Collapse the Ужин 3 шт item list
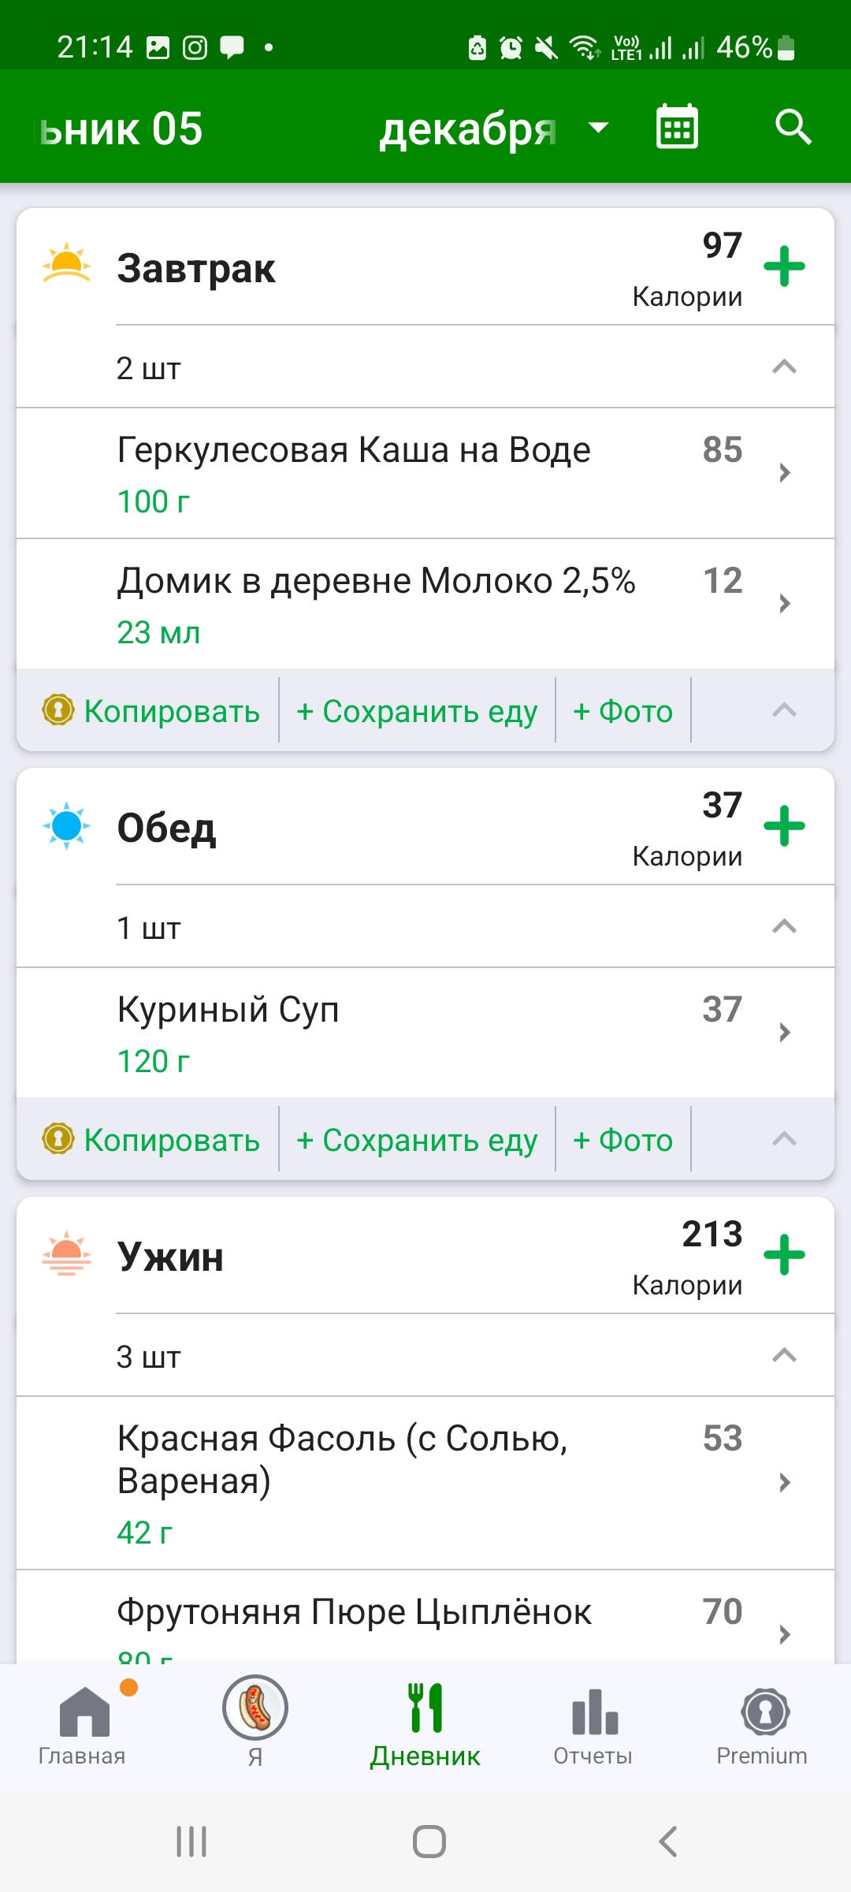Image resolution: width=851 pixels, height=1892 pixels. tap(783, 1356)
